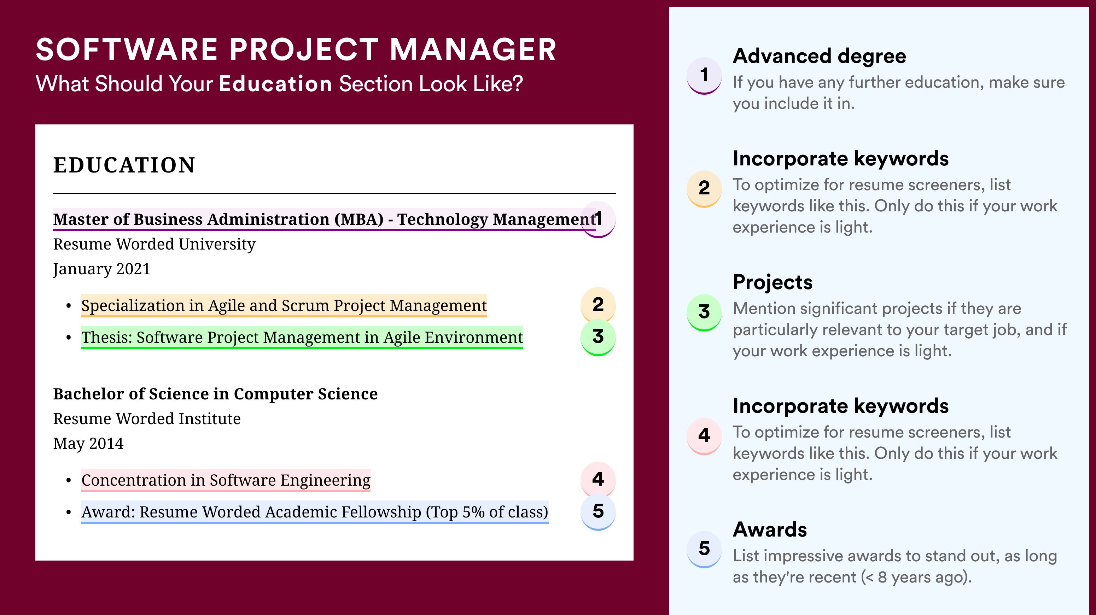Click the green 3 marker beside Thesis line
1096x615 pixels.
pos(598,337)
